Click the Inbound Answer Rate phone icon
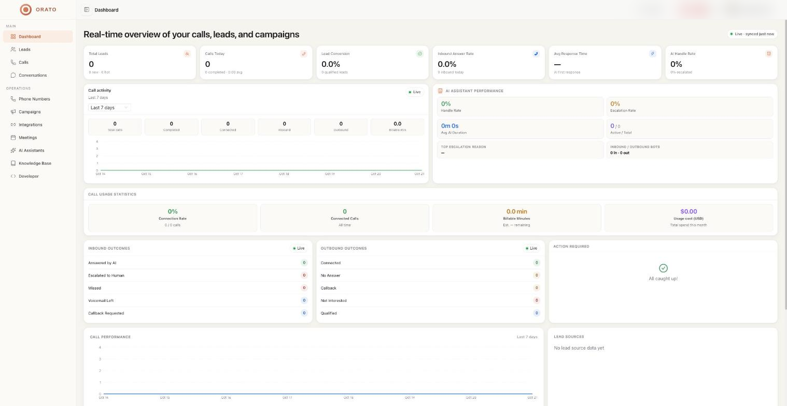Viewport: 787px width, 406px height. 536,53
